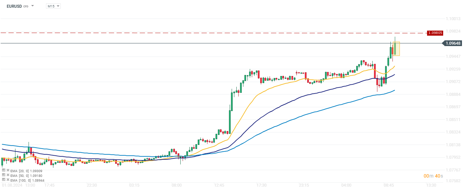Click the candle countdown timer

(x=433, y=176)
